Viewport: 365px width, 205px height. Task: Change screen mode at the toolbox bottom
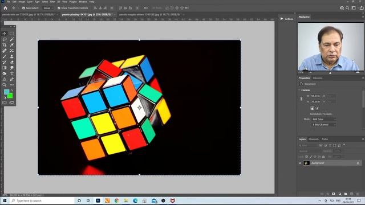(x=11, y=102)
